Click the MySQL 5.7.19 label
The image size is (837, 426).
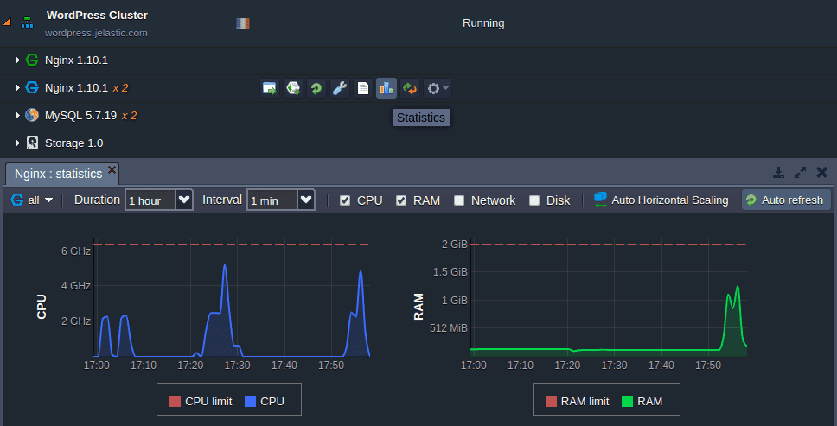click(x=80, y=115)
